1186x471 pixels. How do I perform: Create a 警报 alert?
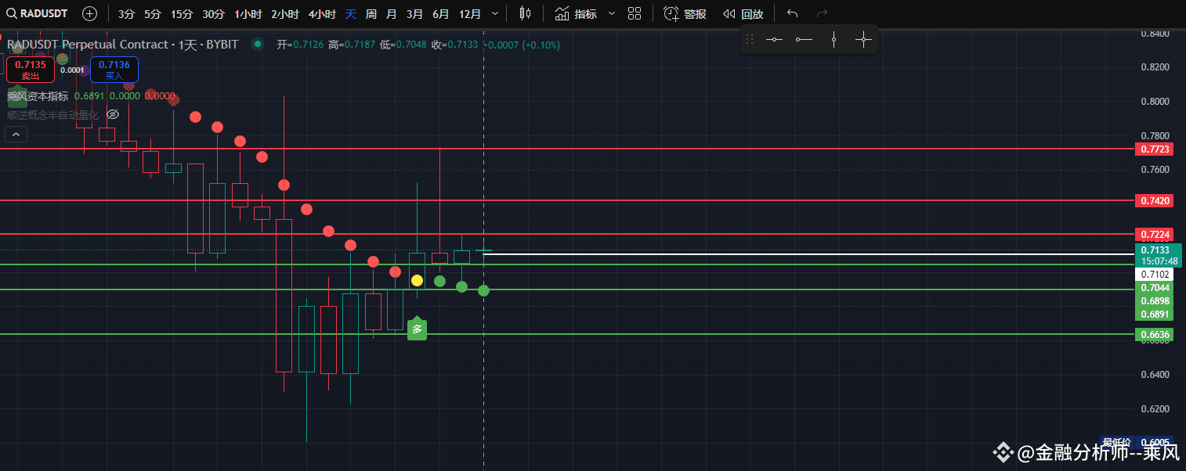click(x=685, y=14)
